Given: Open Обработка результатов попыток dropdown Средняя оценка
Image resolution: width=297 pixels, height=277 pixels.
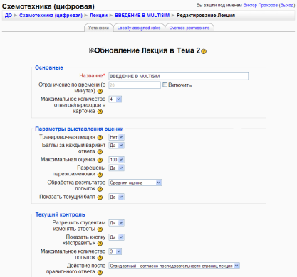Looking at the screenshot, I should [x=135, y=183].
